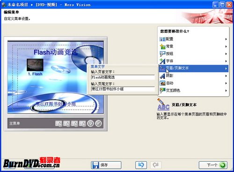The image size is (234, 172).
Task: Expand the 背景 submenu arrow
Action: pos(226,46)
